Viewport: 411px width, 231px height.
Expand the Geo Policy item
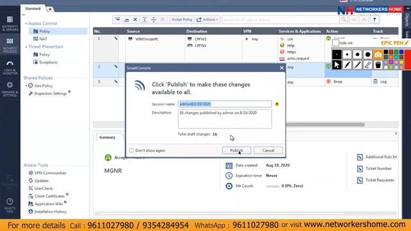(26, 85)
